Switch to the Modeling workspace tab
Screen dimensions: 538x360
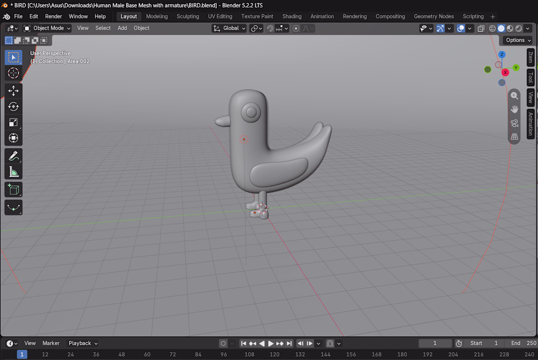pos(157,17)
